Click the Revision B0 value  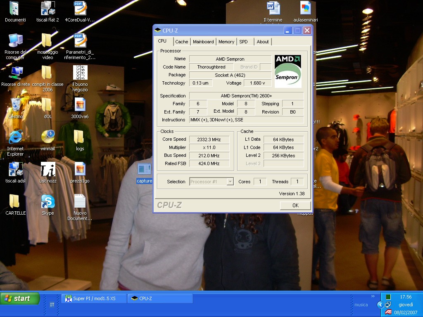293,112
